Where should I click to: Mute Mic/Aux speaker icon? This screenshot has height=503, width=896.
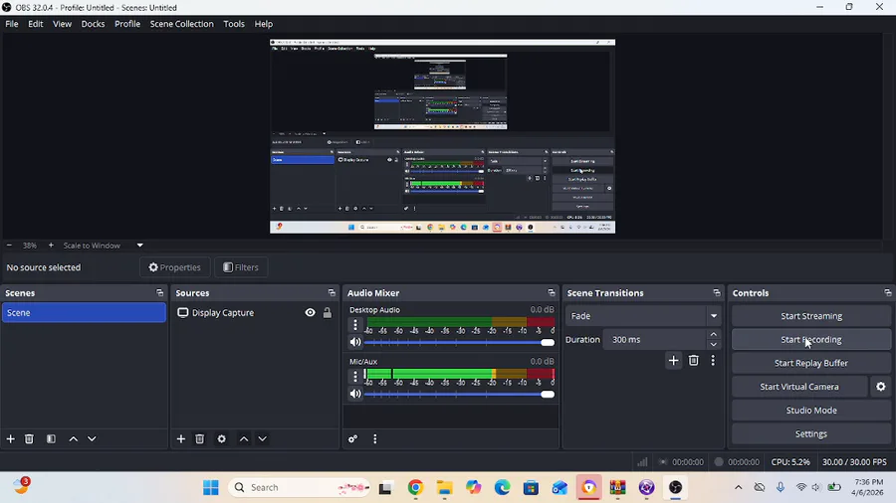(355, 394)
